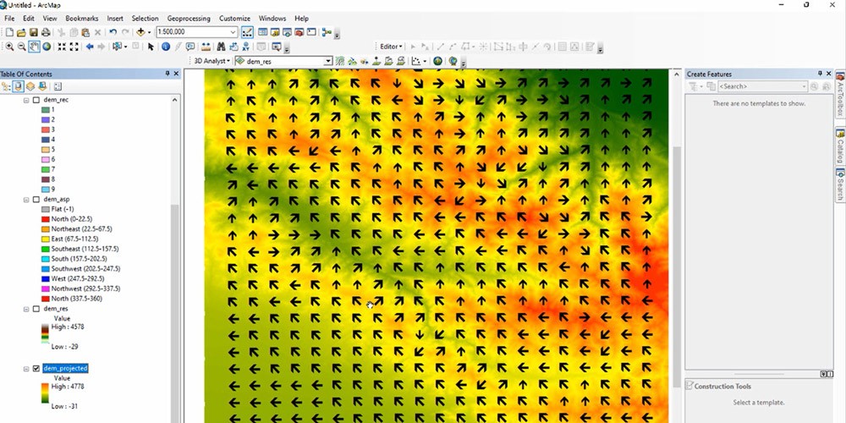Save the map document
This screenshot has height=423, width=846.
point(33,32)
